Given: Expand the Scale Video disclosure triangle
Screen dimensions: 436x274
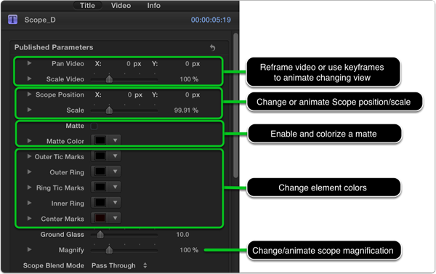Looking at the screenshot, I should (x=29, y=78).
